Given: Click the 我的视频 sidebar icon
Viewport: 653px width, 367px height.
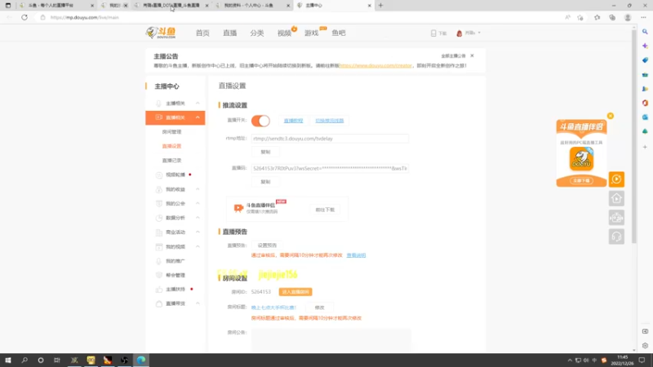Looking at the screenshot, I should click(x=158, y=246).
